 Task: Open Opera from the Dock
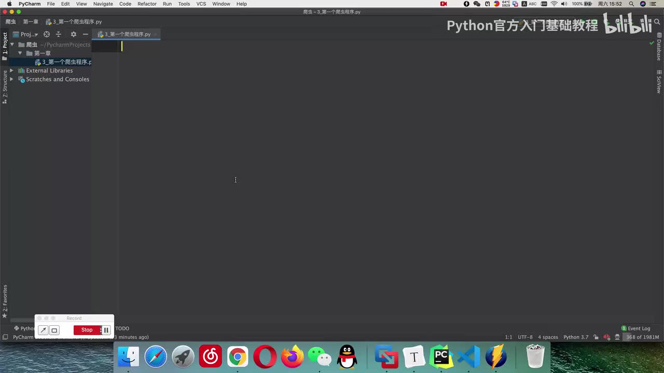265,357
